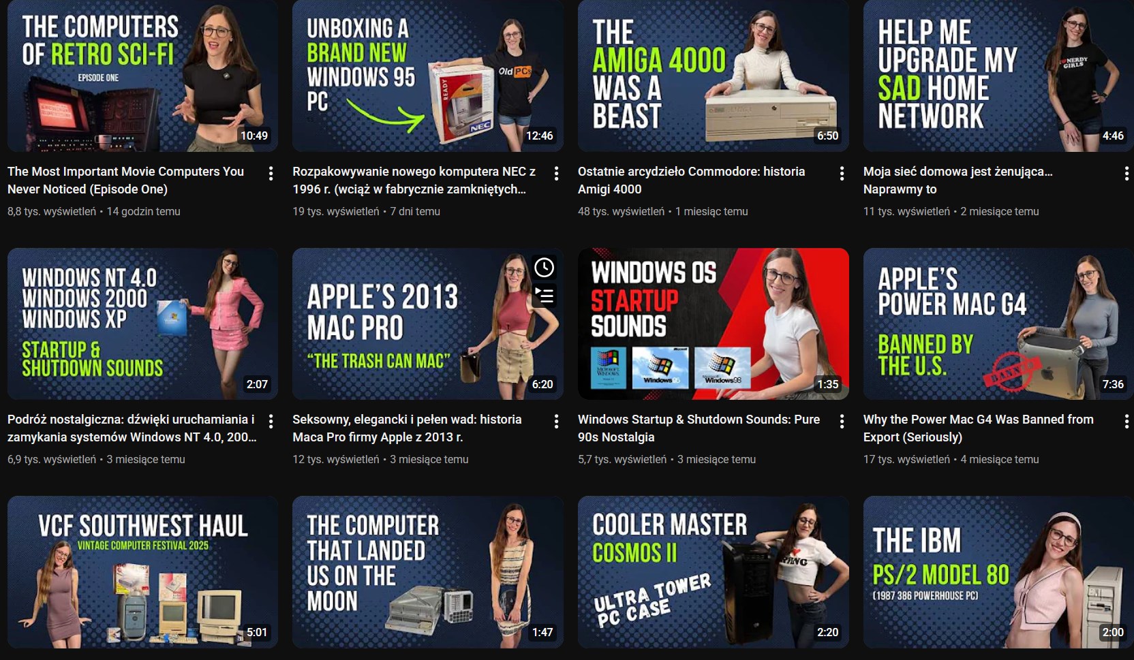The image size is (1134, 660).
Task: Open options for 'Windows Startup & Shutdown Sounds' video
Action: click(842, 422)
